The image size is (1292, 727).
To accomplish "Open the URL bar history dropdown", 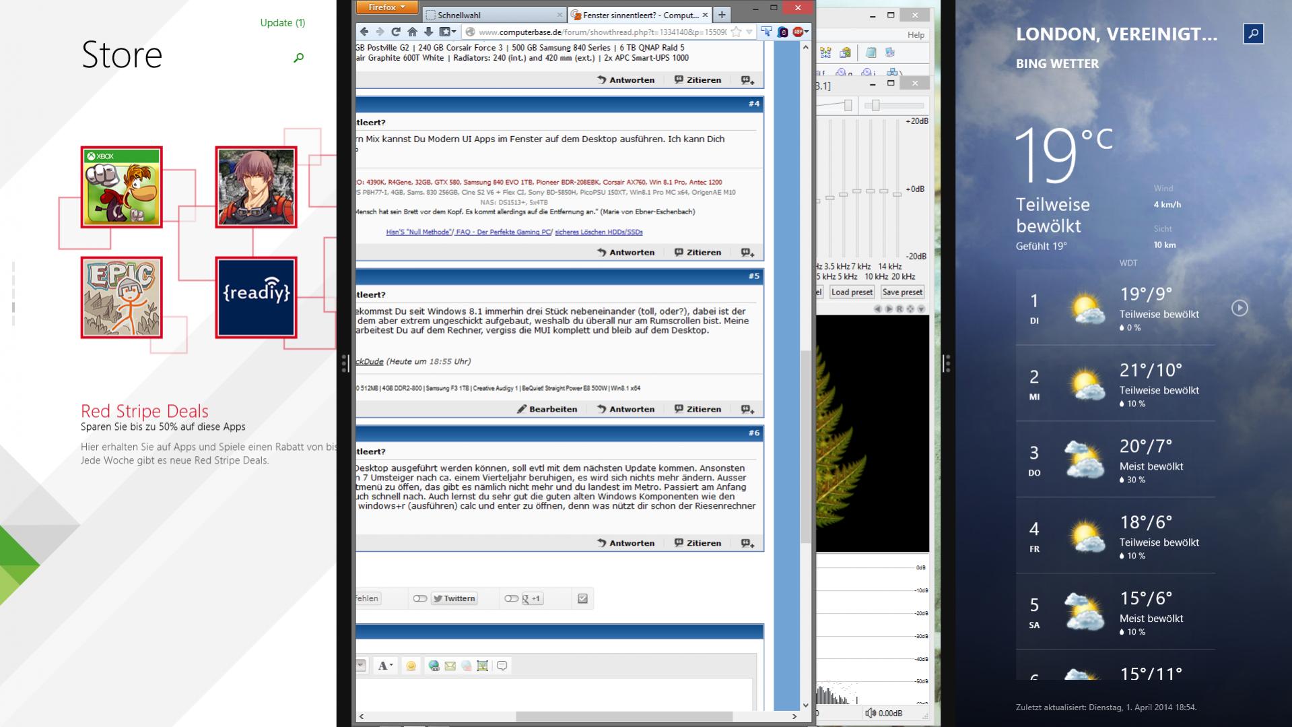I will (749, 32).
